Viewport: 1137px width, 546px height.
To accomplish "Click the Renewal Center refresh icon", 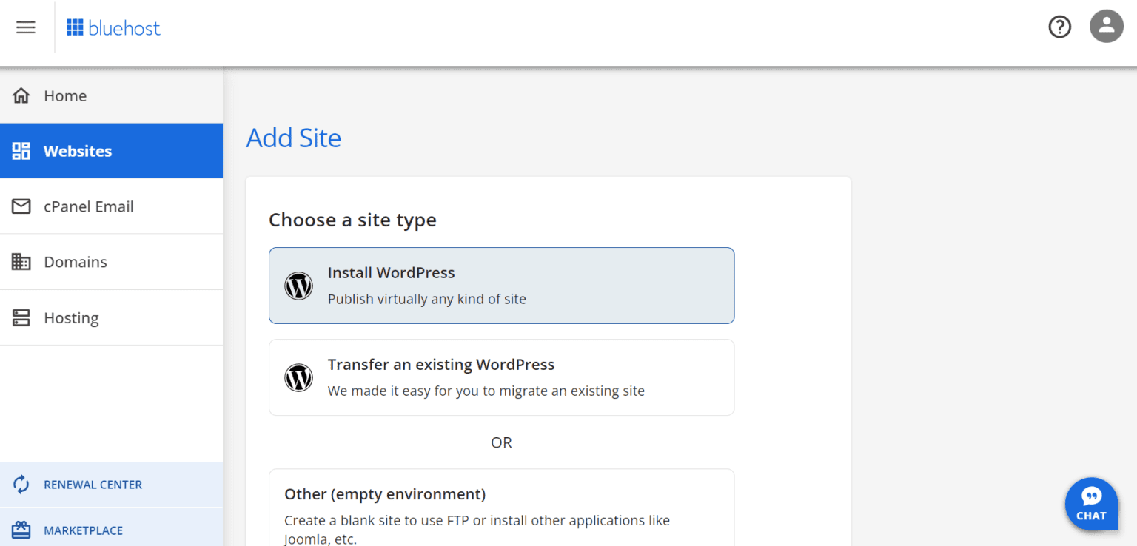I will click(x=21, y=485).
